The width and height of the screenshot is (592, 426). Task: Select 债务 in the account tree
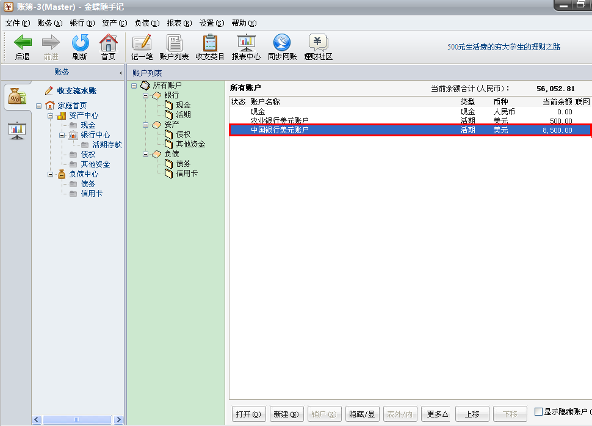tap(183, 164)
